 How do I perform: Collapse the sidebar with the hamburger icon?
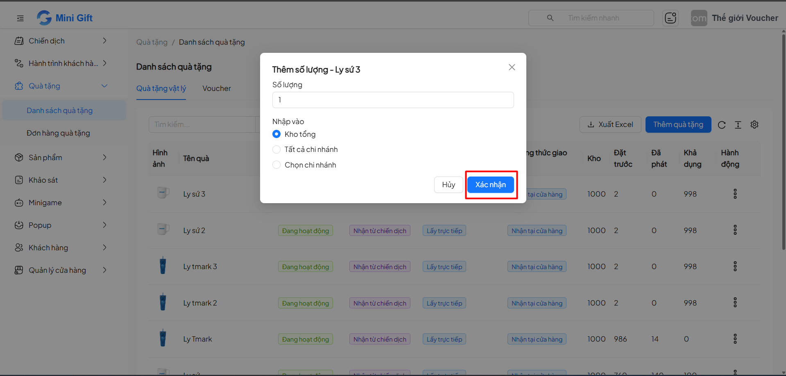(x=20, y=18)
